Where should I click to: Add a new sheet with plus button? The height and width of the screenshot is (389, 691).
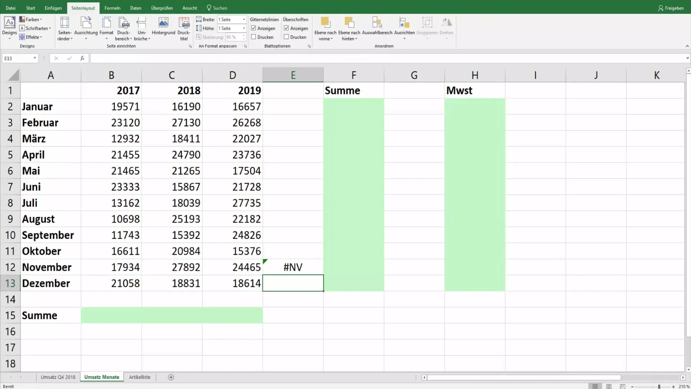(x=171, y=377)
